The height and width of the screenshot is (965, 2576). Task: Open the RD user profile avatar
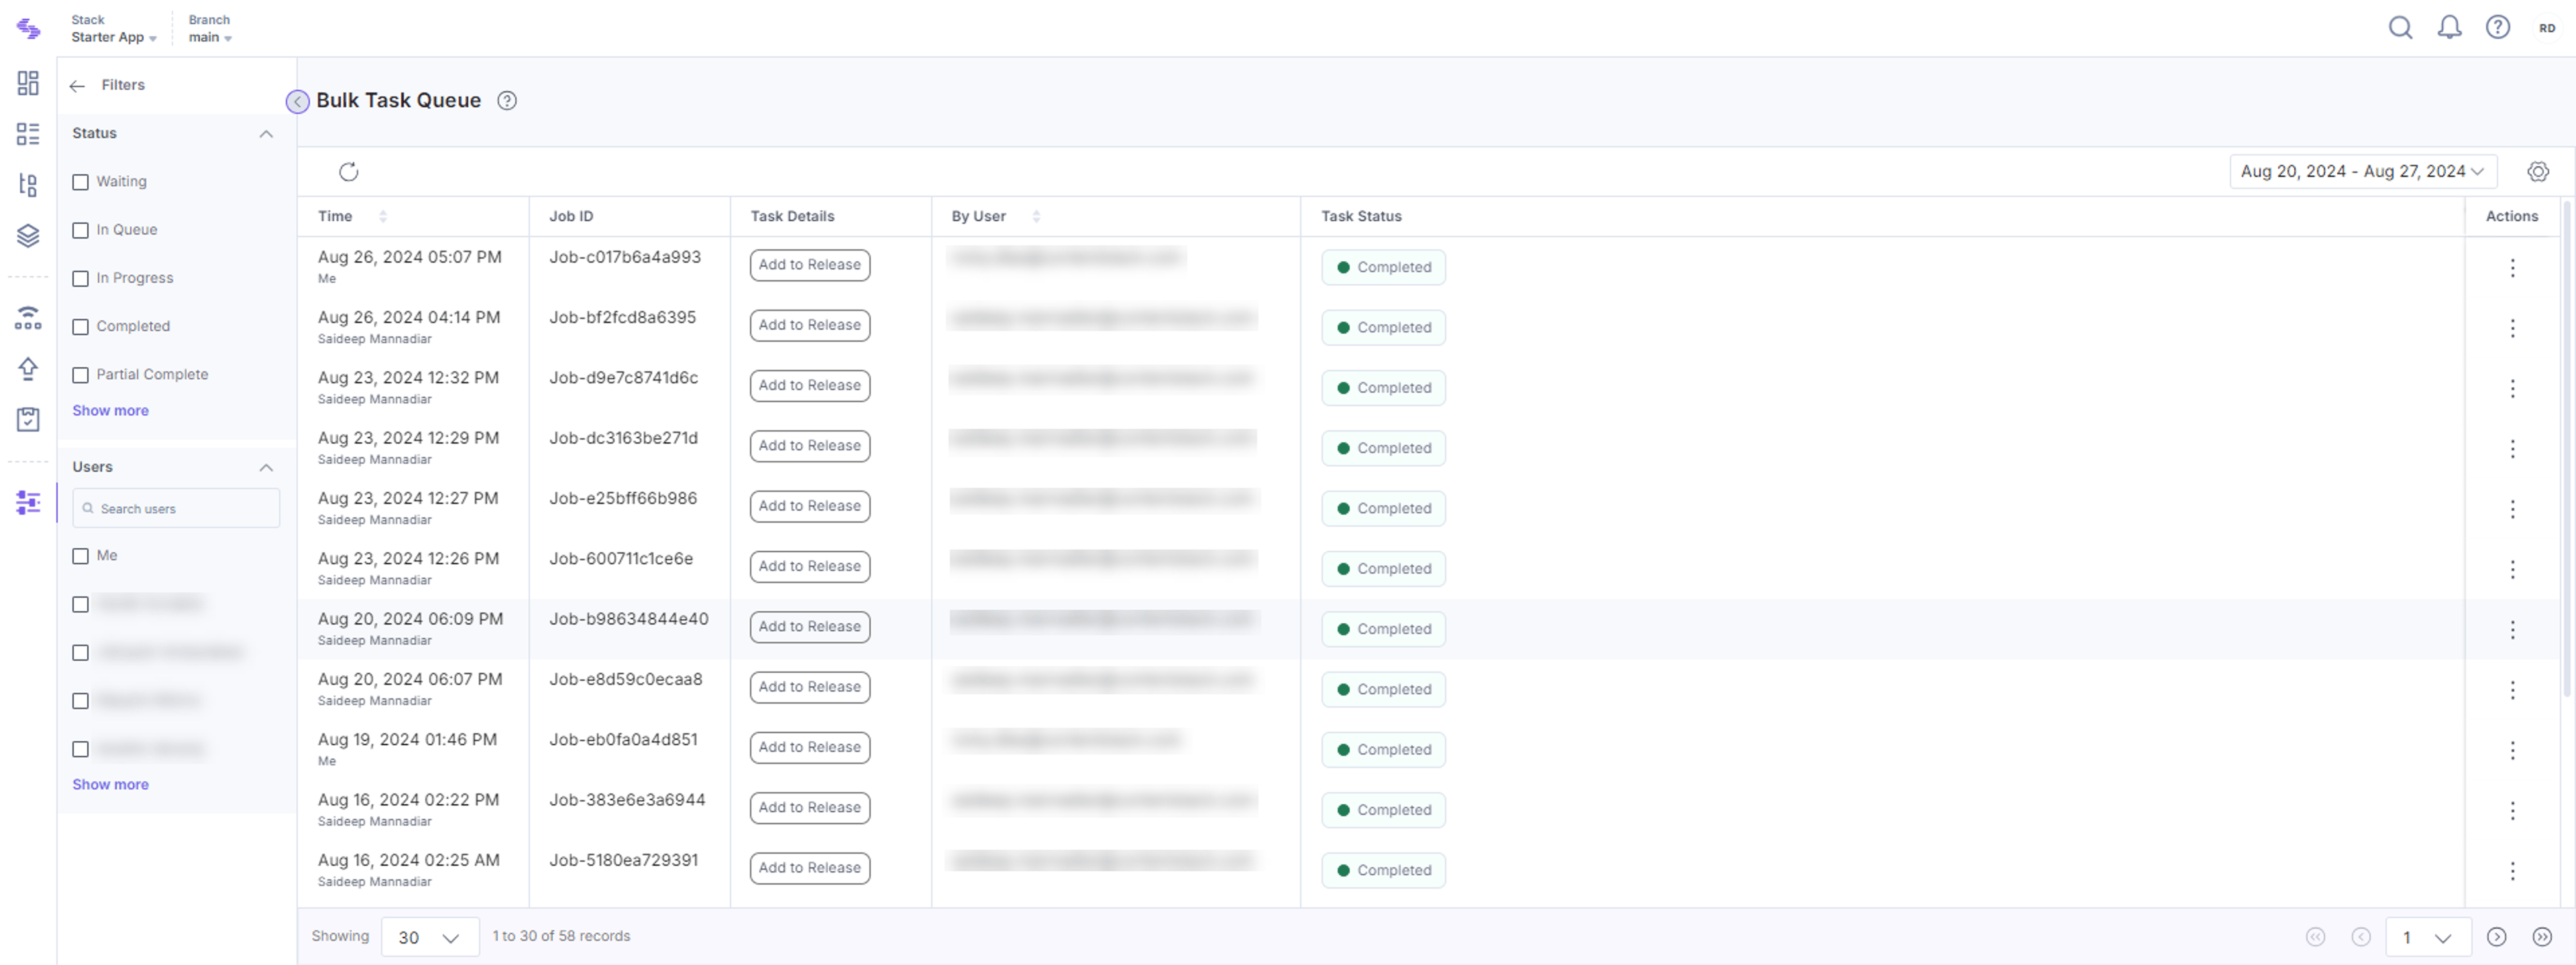(x=2546, y=28)
